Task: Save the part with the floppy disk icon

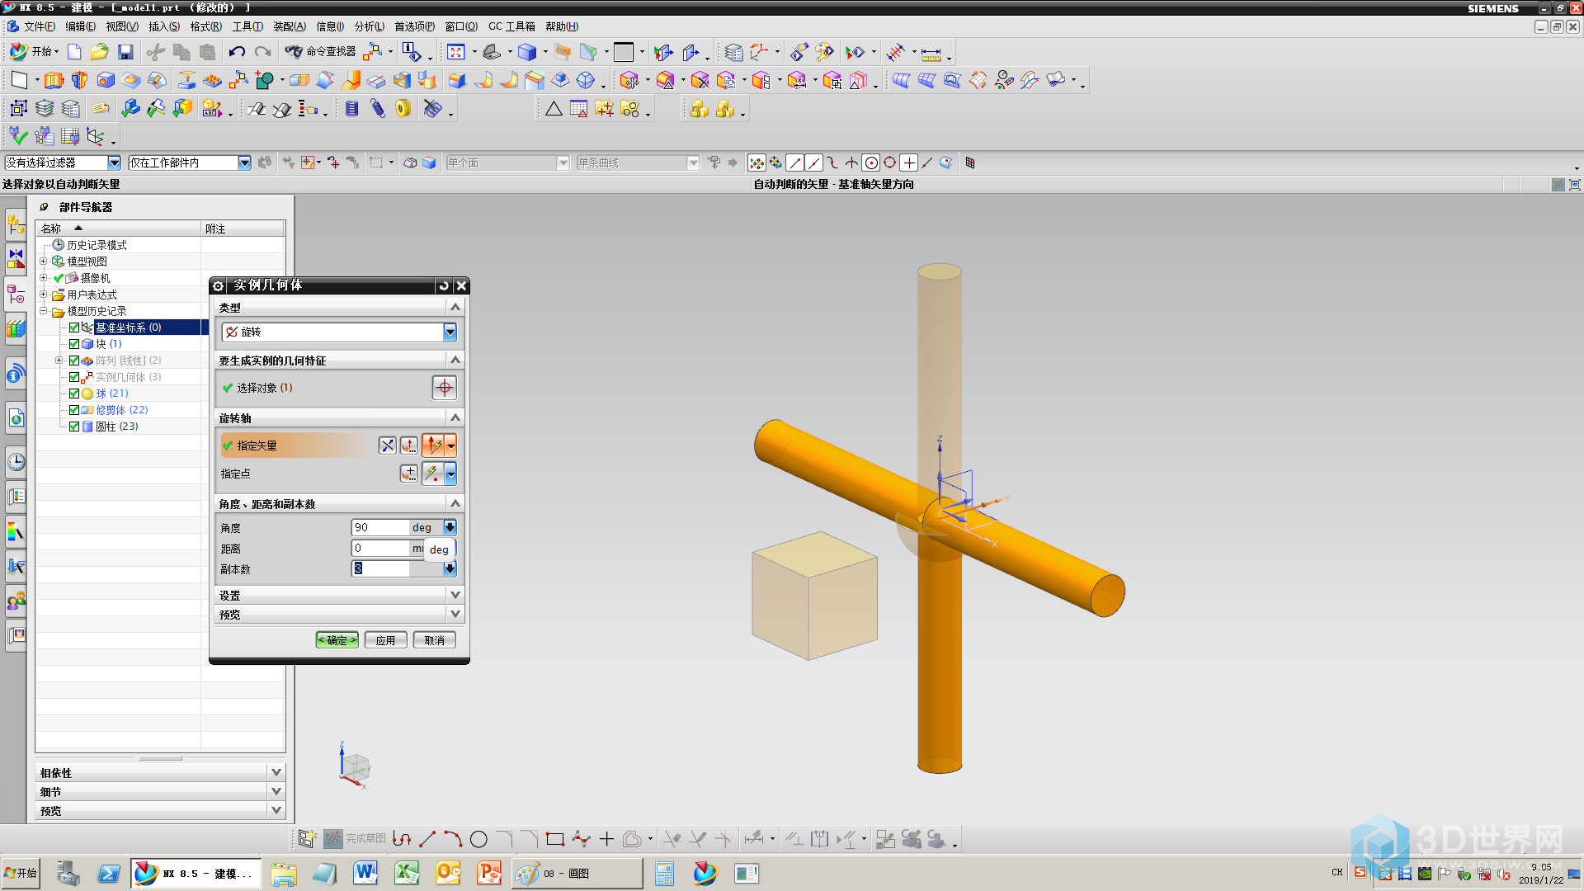Action: point(125,52)
